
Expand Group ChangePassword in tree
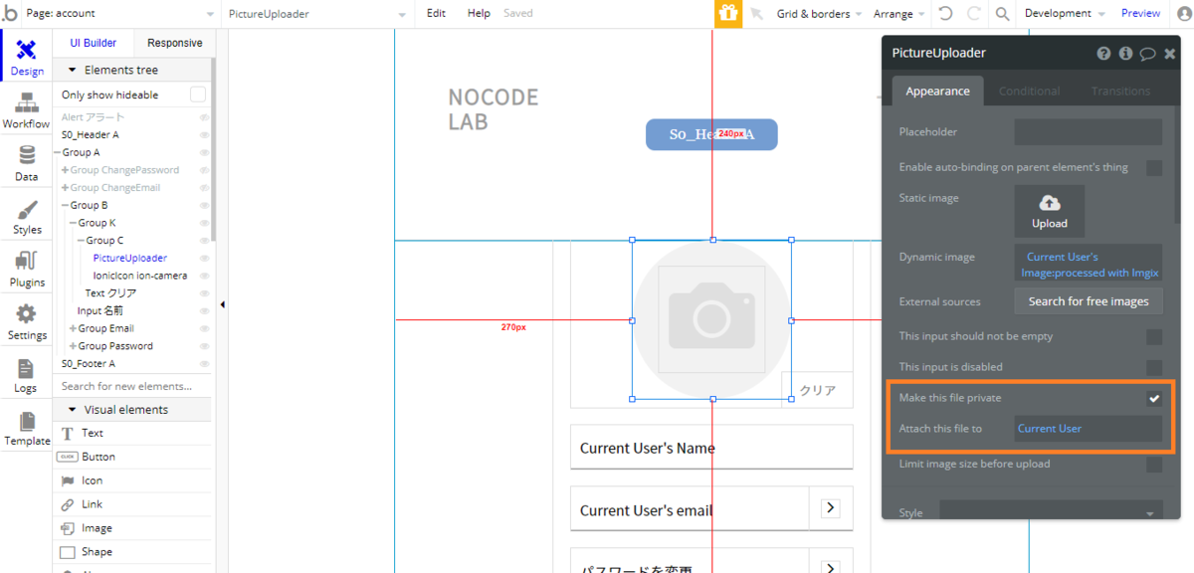click(x=66, y=170)
